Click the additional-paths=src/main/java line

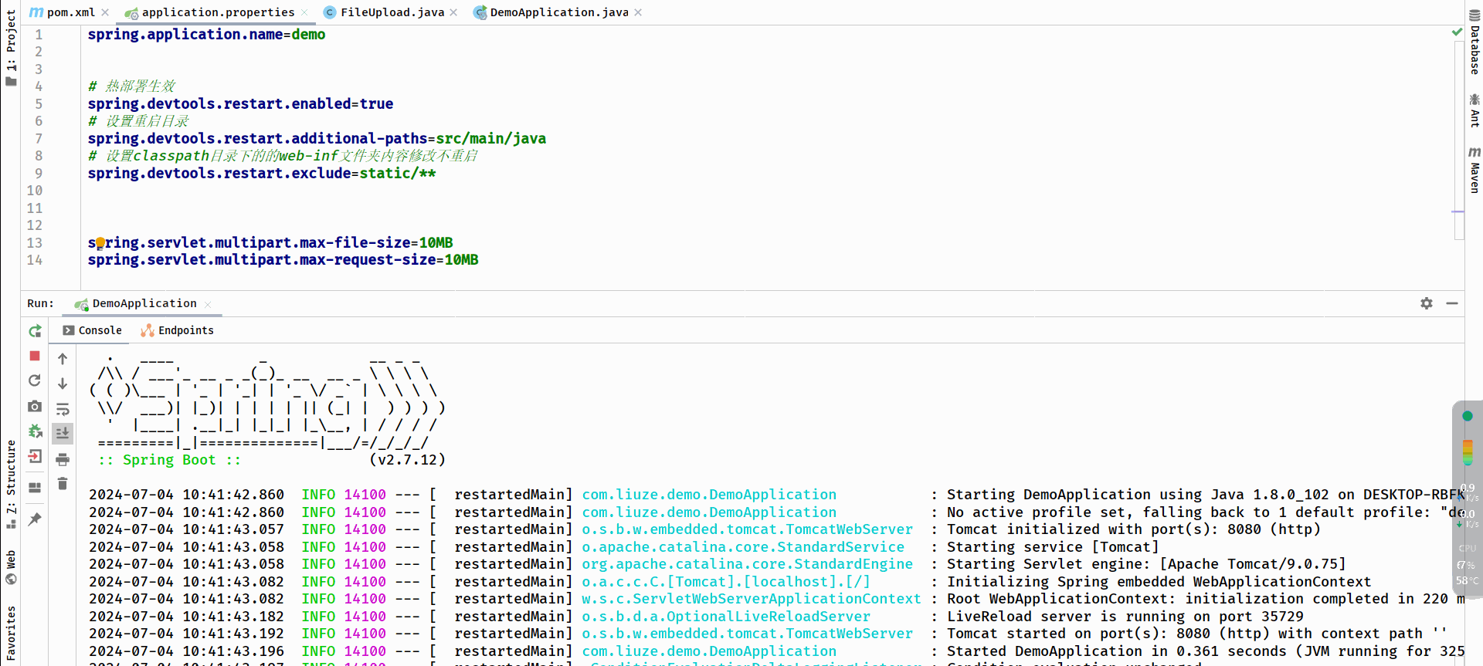click(x=317, y=139)
